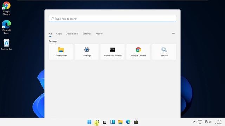Open the three-dot options menu in the search panel

click(173, 34)
